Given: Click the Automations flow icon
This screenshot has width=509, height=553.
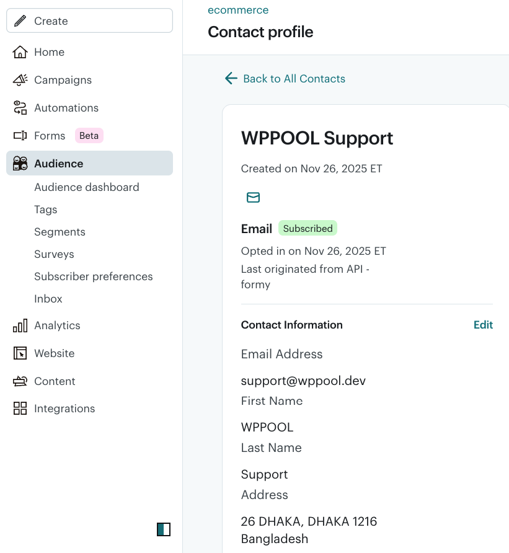Looking at the screenshot, I should [x=20, y=108].
